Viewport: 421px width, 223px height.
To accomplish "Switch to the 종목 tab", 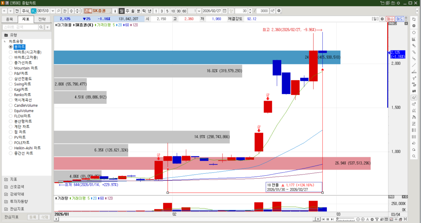I will 9,19.
